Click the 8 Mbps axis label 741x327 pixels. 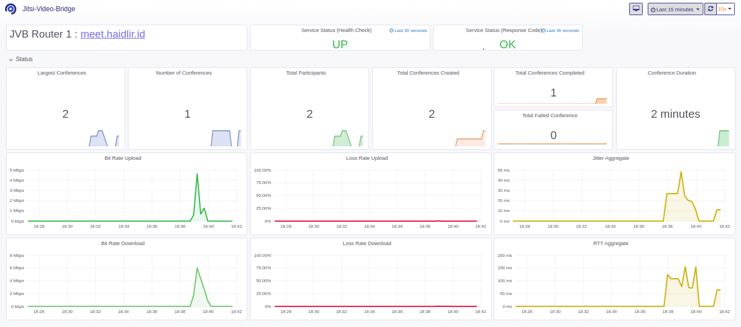pos(17,255)
